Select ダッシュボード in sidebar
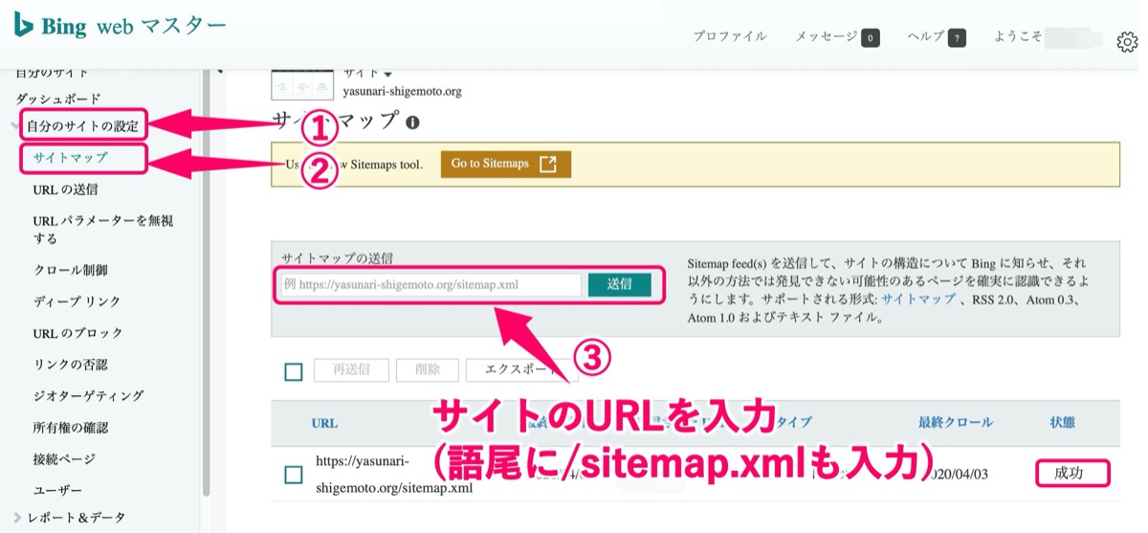Image resolution: width=1148 pixels, height=533 pixels. coord(58,99)
